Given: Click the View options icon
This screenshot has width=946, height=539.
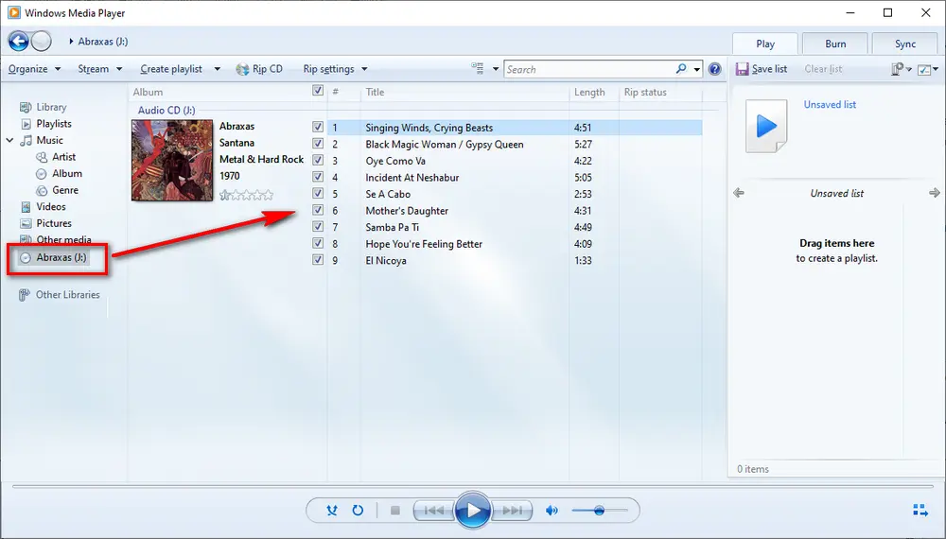Looking at the screenshot, I should 478,68.
